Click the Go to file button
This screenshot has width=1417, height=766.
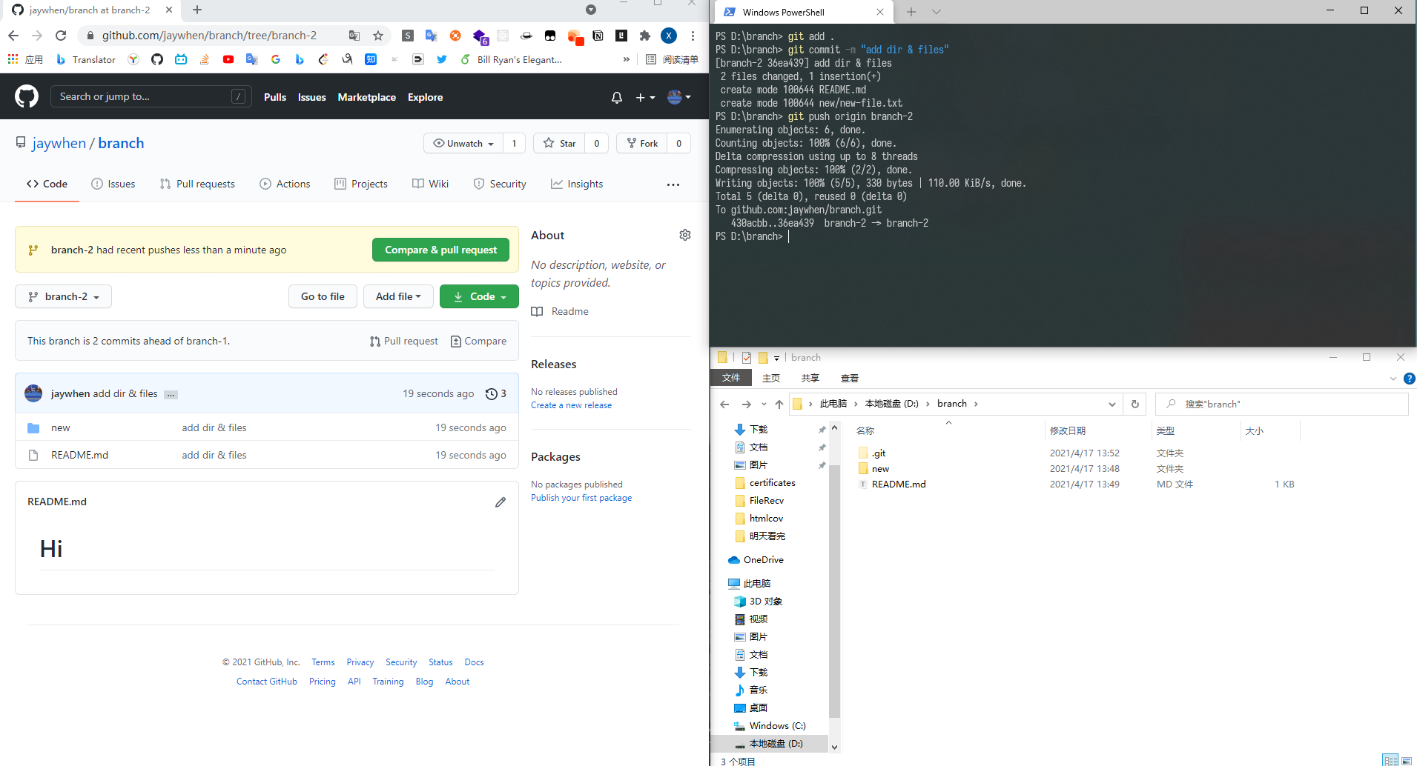tap(323, 296)
